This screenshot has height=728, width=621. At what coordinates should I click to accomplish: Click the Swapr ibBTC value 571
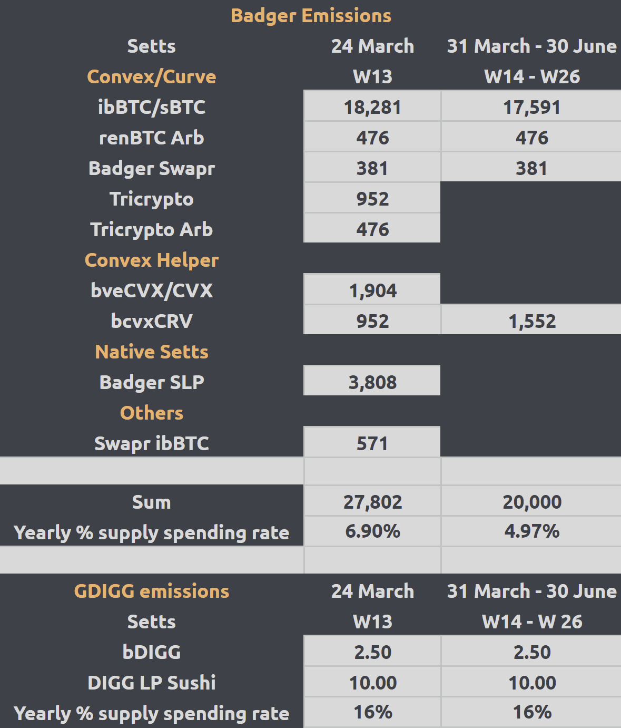click(x=372, y=443)
